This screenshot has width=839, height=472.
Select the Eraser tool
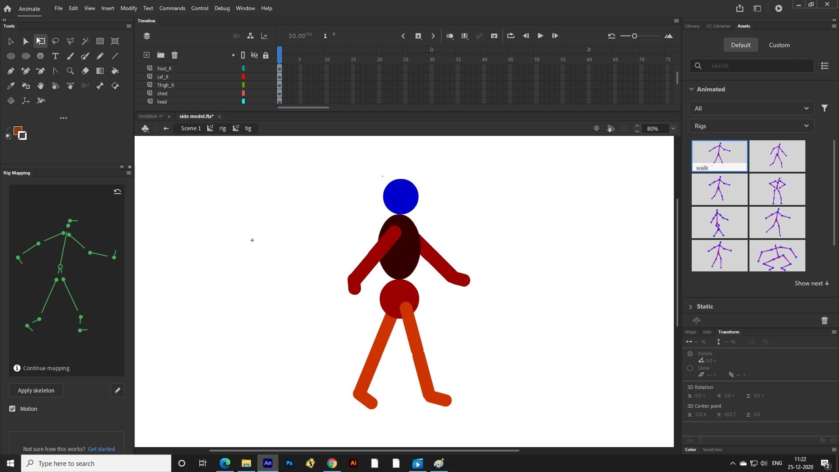85,71
